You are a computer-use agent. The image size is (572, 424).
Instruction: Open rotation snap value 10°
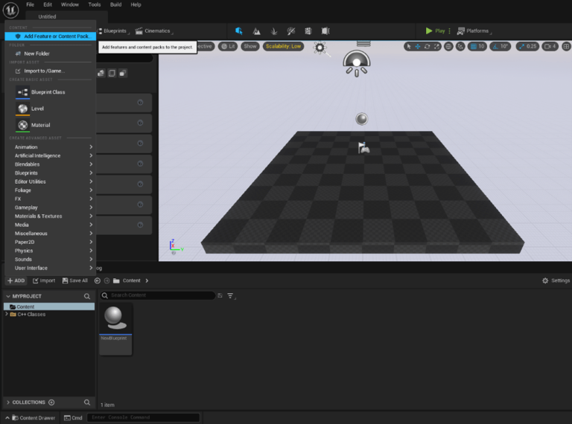(x=504, y=46)
